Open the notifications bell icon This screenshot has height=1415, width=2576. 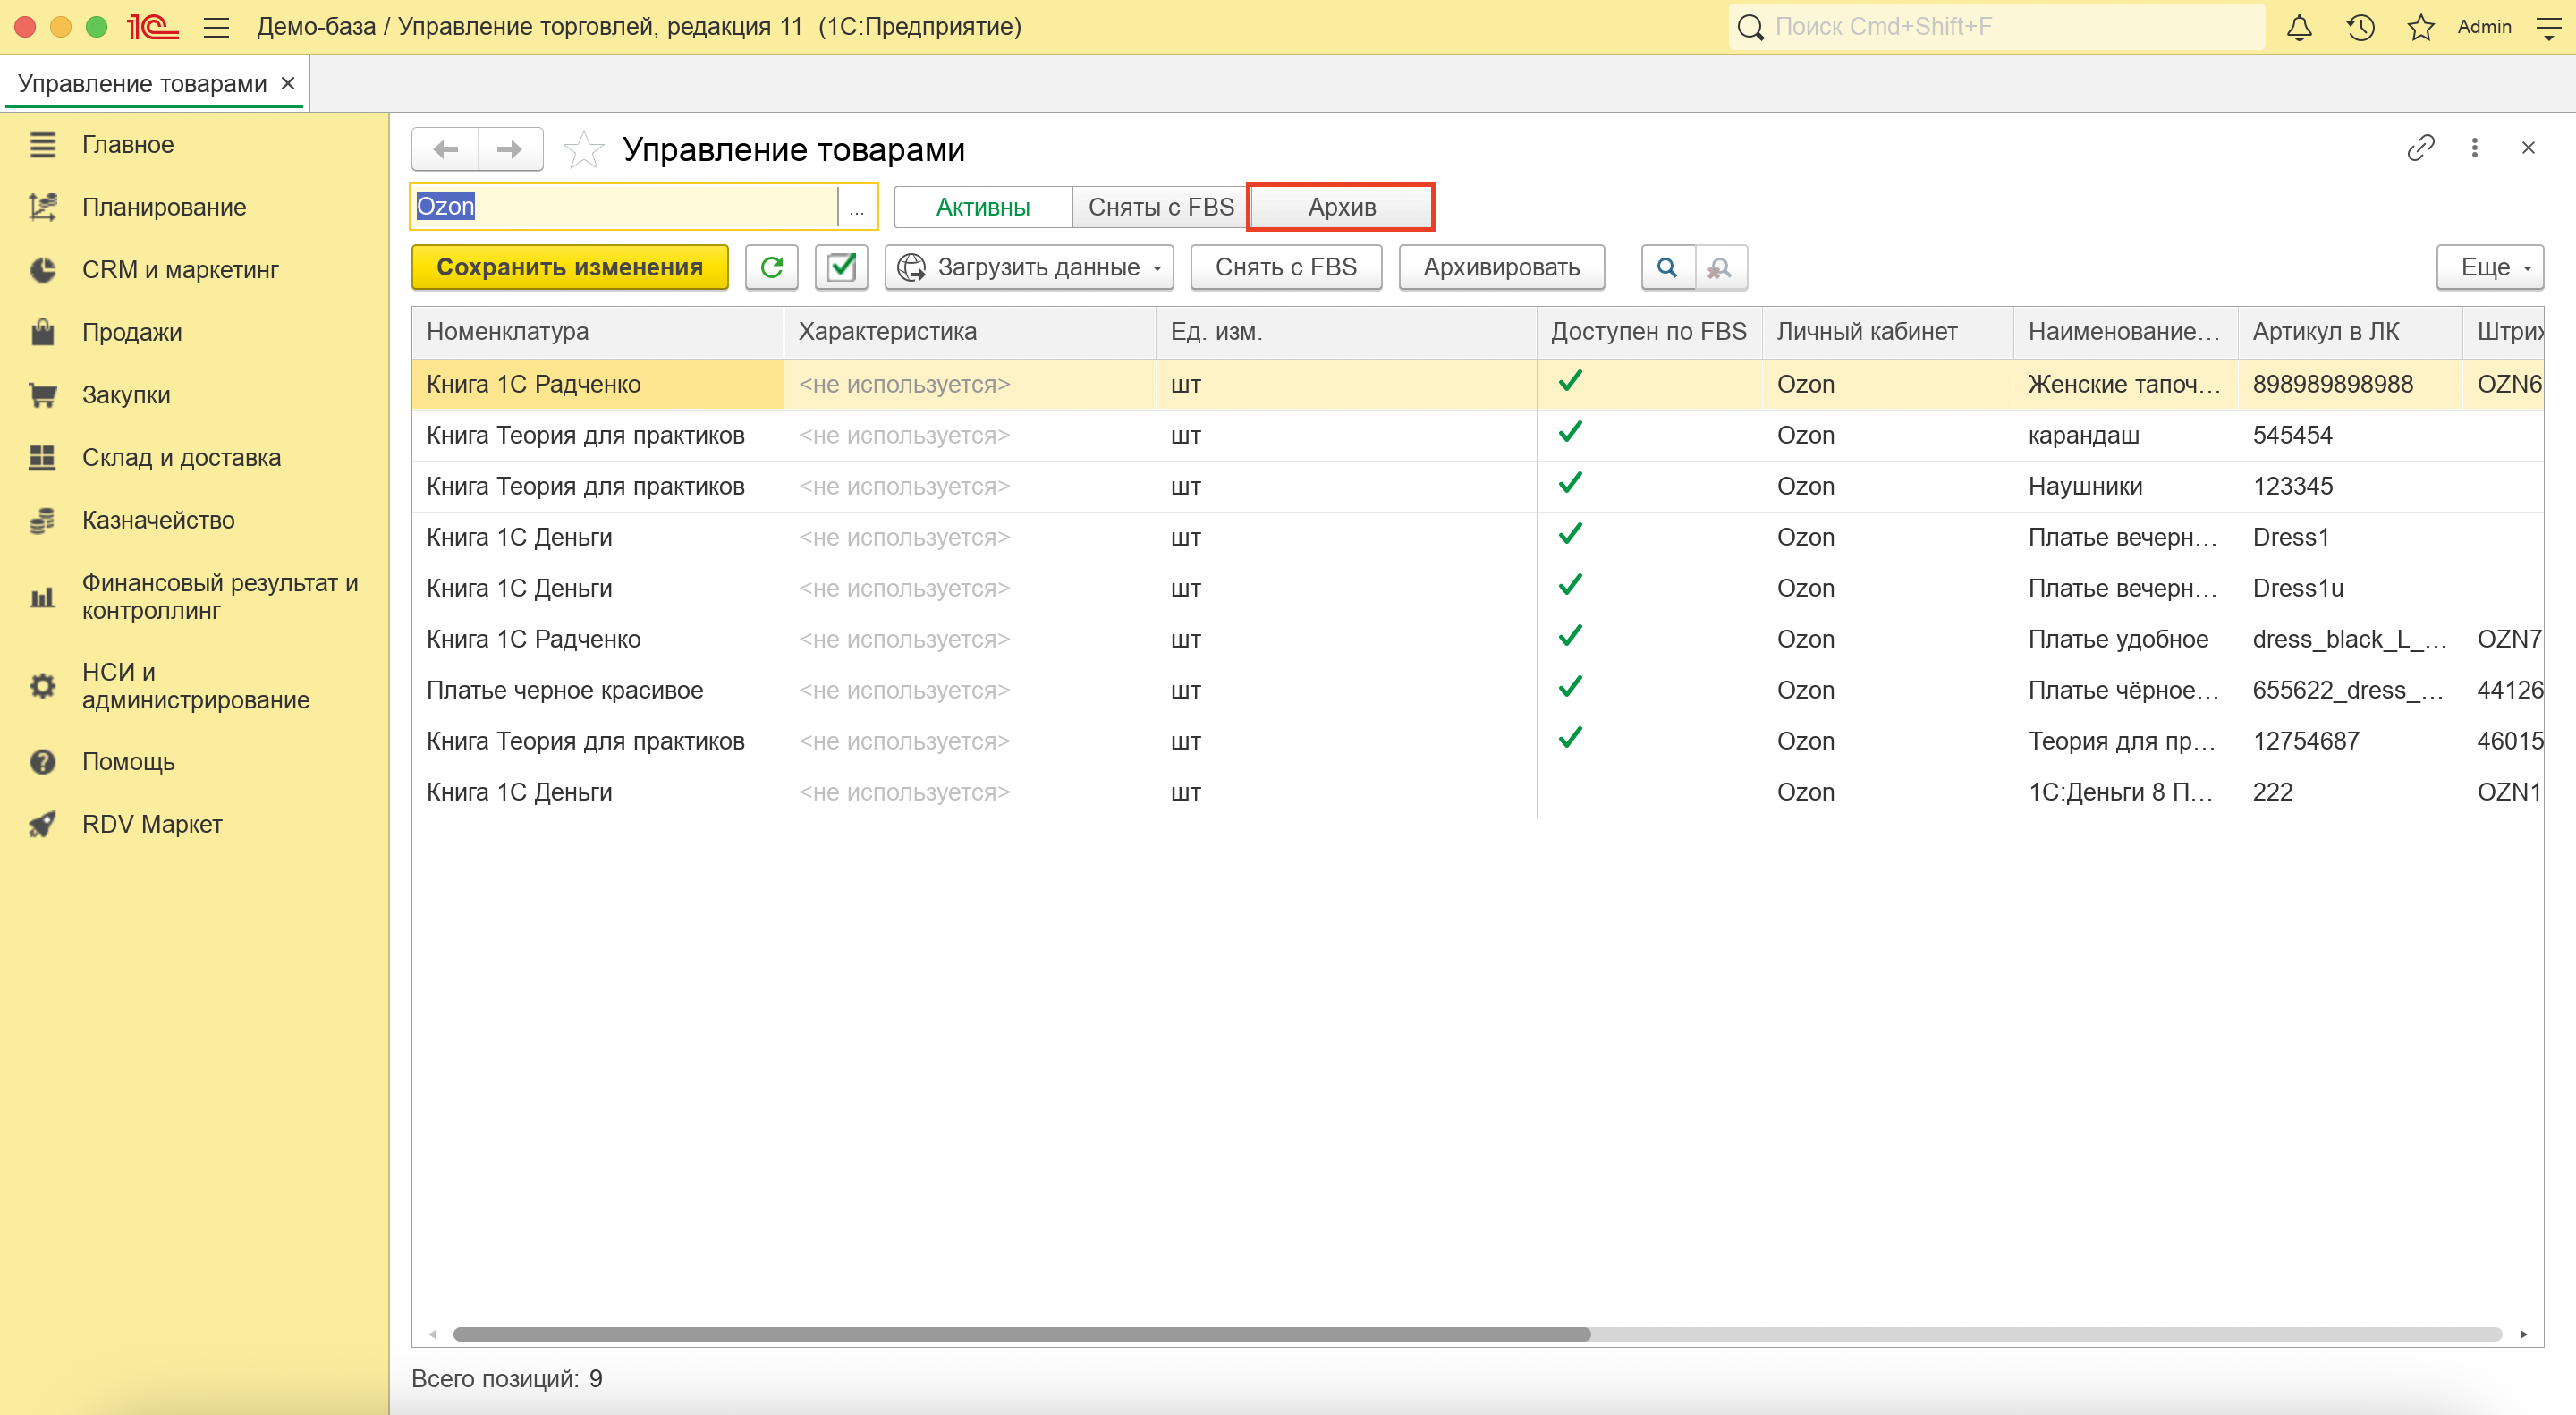coord(2298,27)
